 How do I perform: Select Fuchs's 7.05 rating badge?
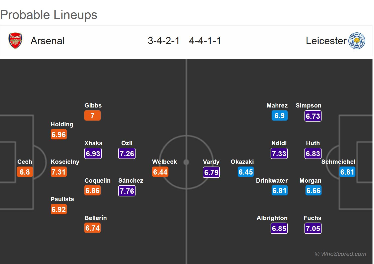(x=313, y=228)
